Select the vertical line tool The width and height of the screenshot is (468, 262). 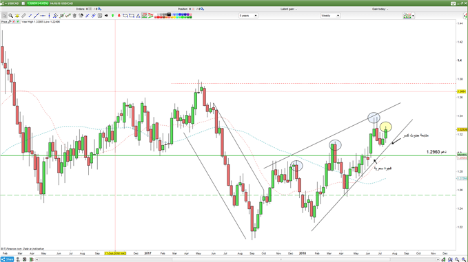(x=49, y=16)
